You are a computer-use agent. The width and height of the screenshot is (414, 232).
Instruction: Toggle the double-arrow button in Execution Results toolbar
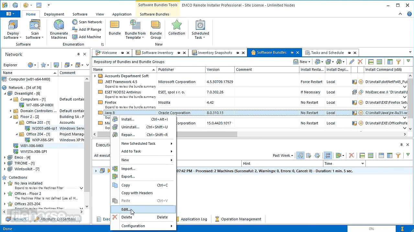pyautogui.click(x=328, y=155)
